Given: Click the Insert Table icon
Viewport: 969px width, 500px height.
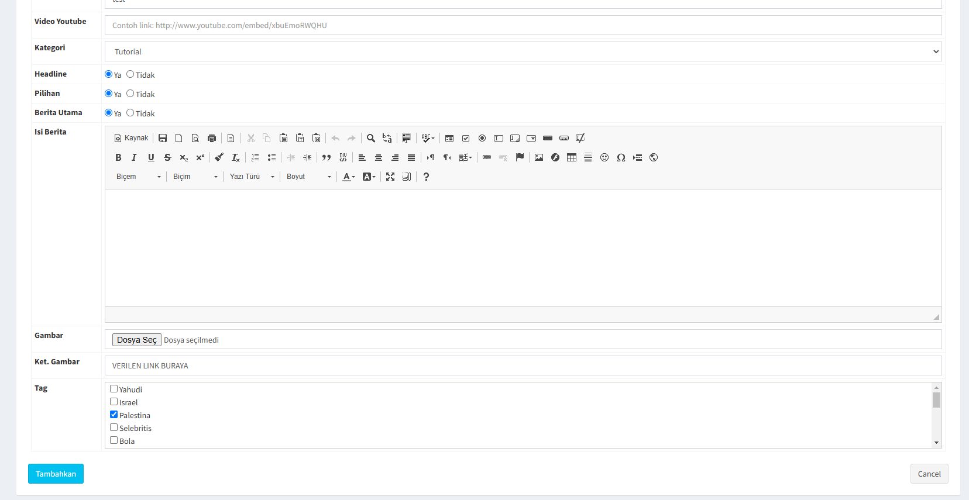Looking at the screenshot, I should [572, 157].
